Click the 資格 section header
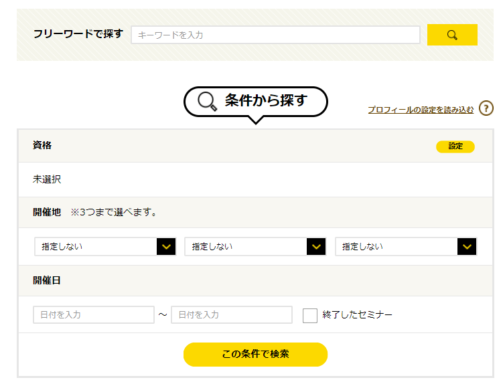The width and height of the screenshot is (503, 384). pos(42,145)
